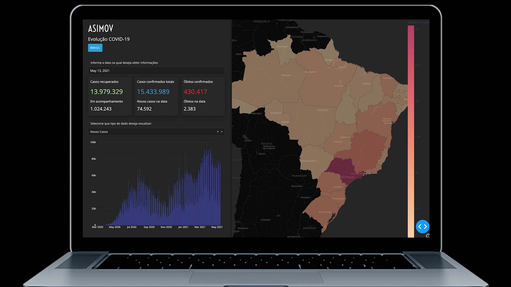Open the date picker for informações date
The width and height of the screenshot is (511, 287).
point(156,71)
